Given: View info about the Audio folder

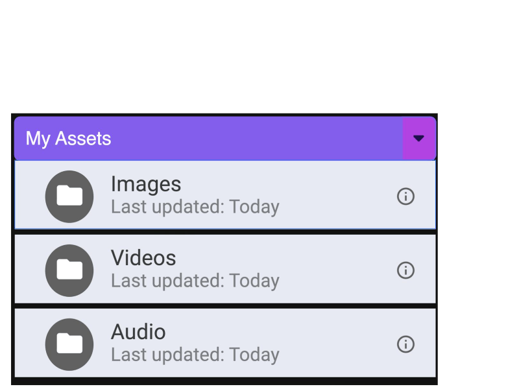Looking at the screenshot, I should pos(405,344).
